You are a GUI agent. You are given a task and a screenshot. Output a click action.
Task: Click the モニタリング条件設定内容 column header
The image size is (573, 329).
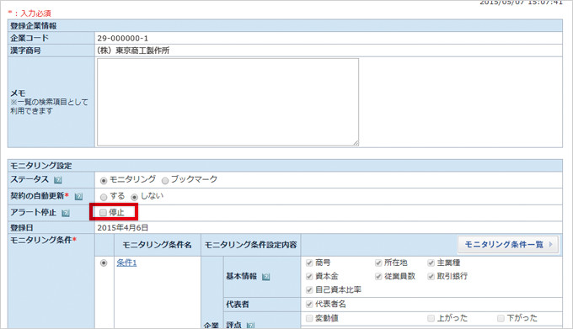coord(251,245)
